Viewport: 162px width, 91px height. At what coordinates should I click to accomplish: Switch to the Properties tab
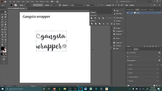[x=129, y=49]
